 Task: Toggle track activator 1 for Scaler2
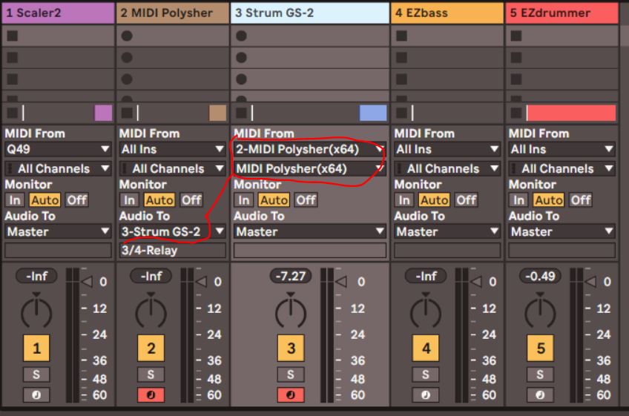point(36,348)
